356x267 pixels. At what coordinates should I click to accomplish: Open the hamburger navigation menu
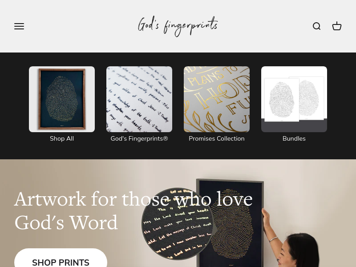click(19, 26)
